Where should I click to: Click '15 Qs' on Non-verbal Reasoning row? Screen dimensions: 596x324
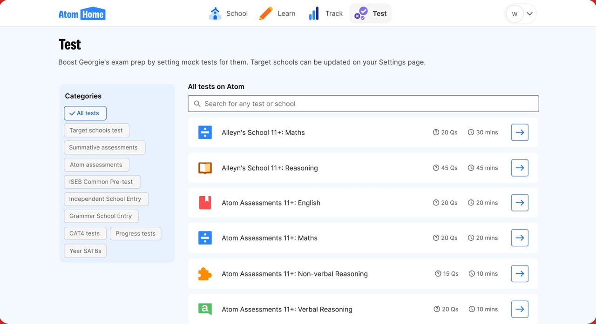[451, 274]
